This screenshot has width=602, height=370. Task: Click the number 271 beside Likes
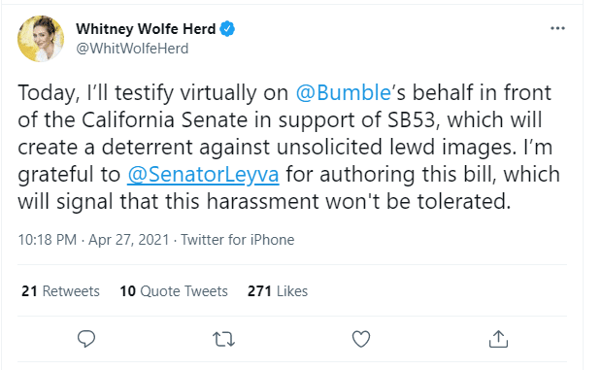click(x=259, y=291)
